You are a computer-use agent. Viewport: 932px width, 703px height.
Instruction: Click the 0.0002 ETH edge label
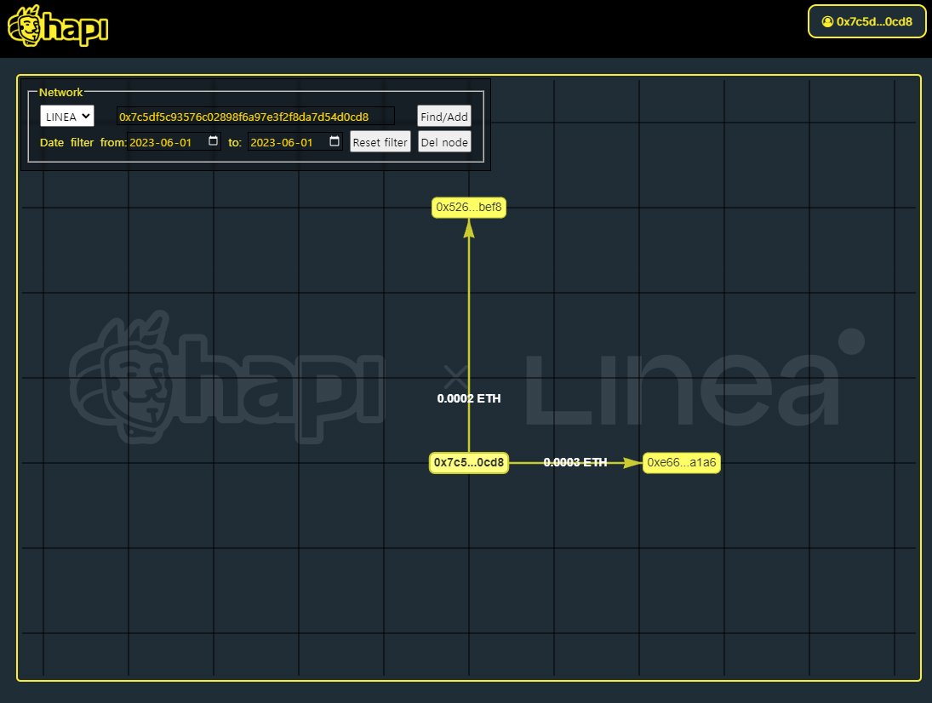(x=469, y=398)
